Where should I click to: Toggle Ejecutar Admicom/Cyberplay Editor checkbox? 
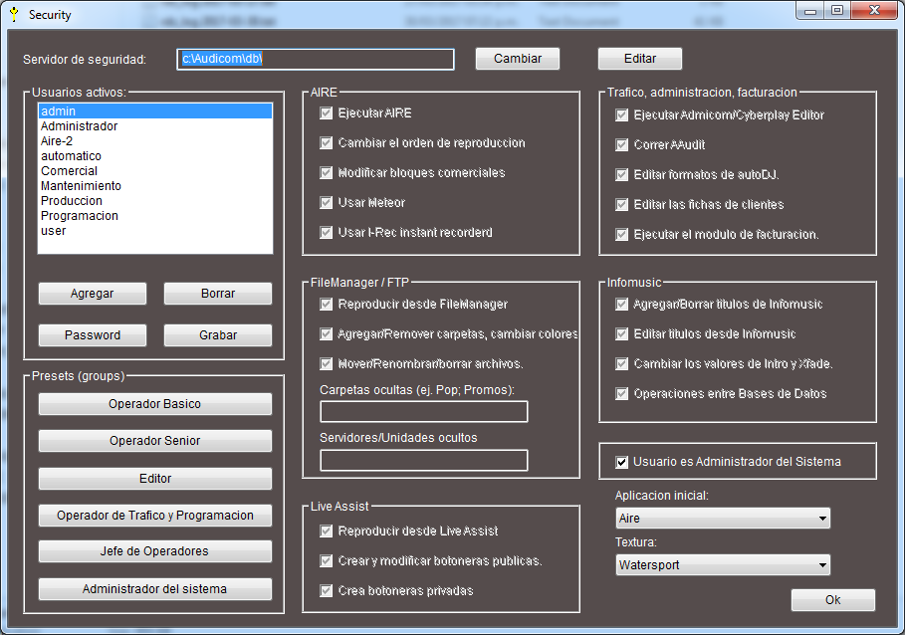pos(621,115)
